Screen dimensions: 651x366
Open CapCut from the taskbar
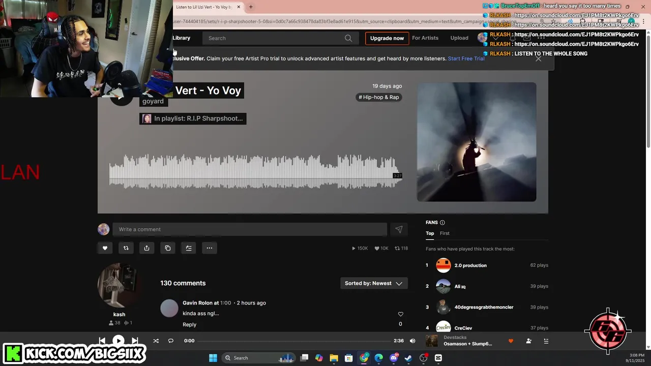click(438, 358)
